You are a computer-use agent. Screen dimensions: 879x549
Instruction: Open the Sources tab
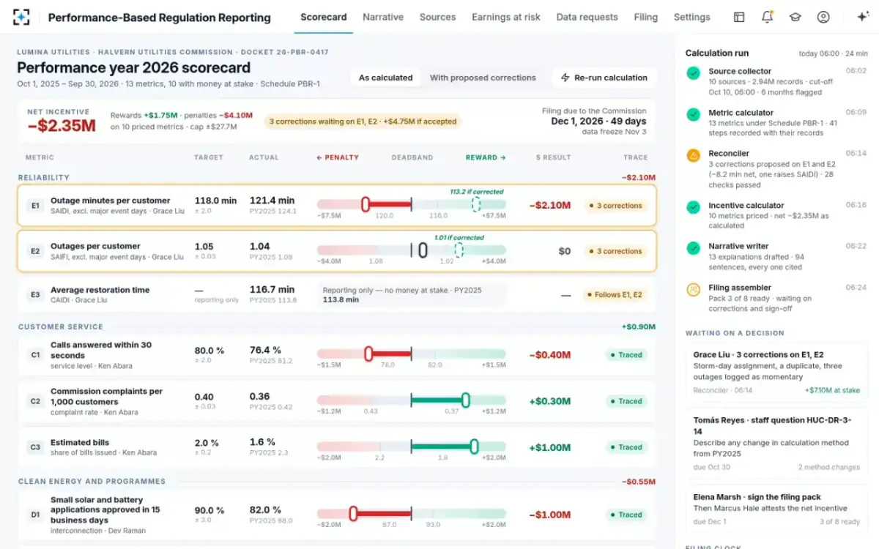438,17
